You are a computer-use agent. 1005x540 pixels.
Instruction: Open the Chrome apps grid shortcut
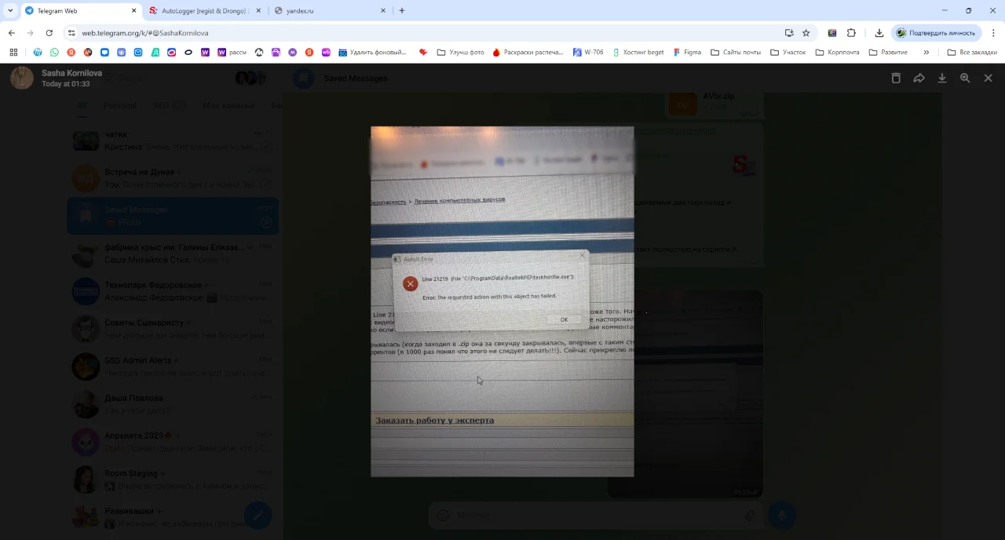(x=13, y=53)
